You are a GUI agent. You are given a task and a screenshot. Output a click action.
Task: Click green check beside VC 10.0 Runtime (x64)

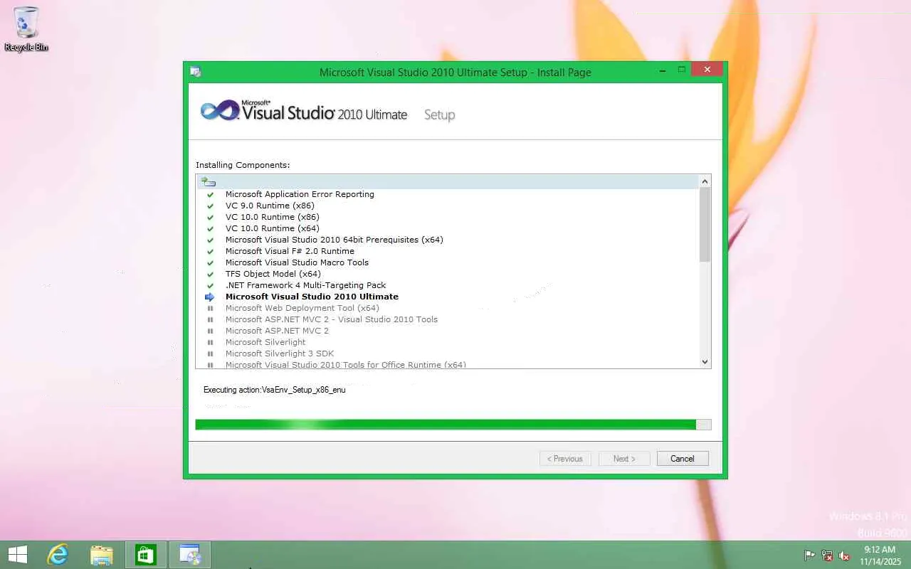coord(210,228)
